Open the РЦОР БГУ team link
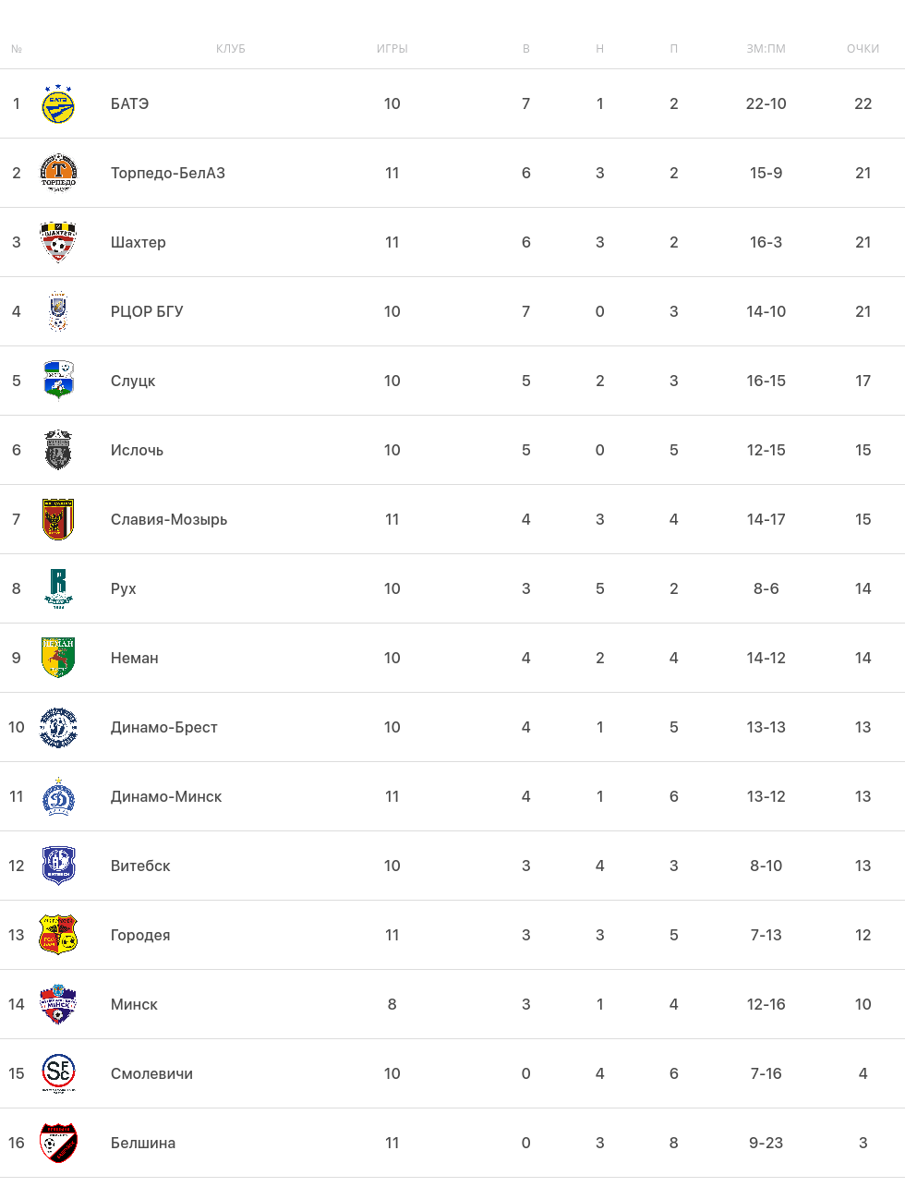The width and height of the screenshot is (905, 1187). coord(147,312)
